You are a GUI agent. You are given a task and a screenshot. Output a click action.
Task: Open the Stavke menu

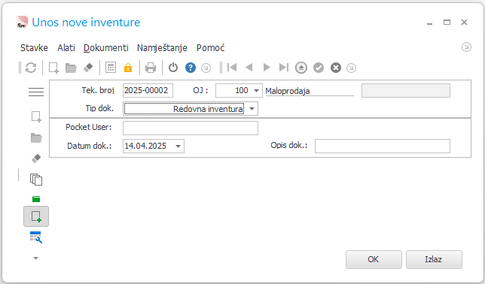click(x=34, y=48)
